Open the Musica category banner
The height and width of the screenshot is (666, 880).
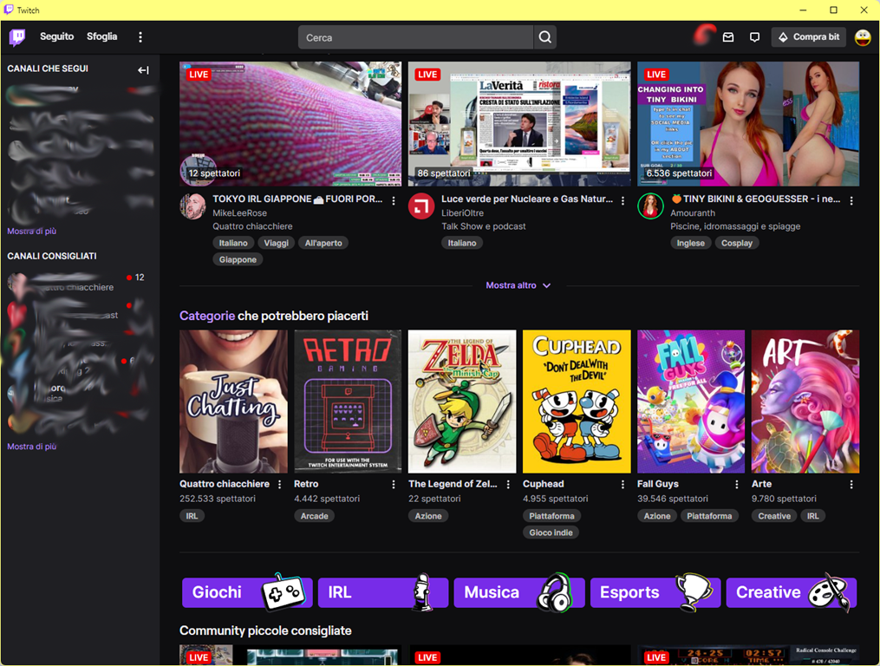click(x=519, y=592)
